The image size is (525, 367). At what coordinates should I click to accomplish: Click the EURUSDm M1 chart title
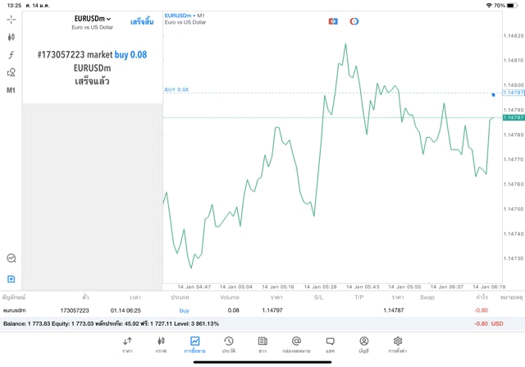point(185,16)
